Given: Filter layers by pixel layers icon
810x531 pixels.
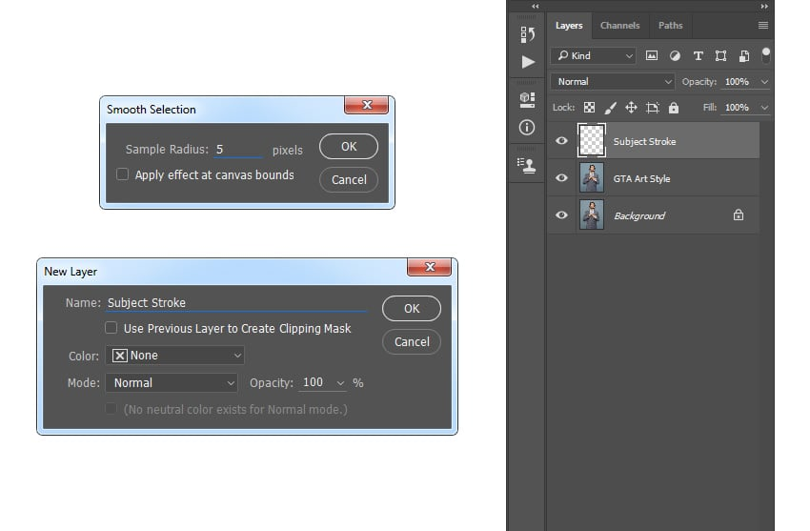Looking at the screenshot, I should 652,56.
